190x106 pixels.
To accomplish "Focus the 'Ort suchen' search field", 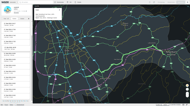I will [x=36, y=2].
